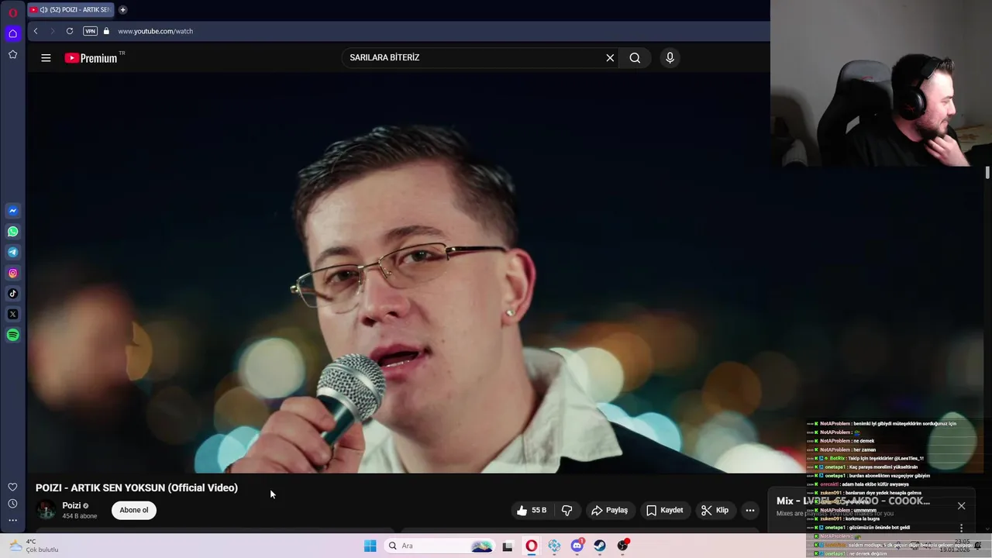Screen dimensions: 992x558
Task: Open the YouTube hamburger guide menu
Action: coord(46,58)
